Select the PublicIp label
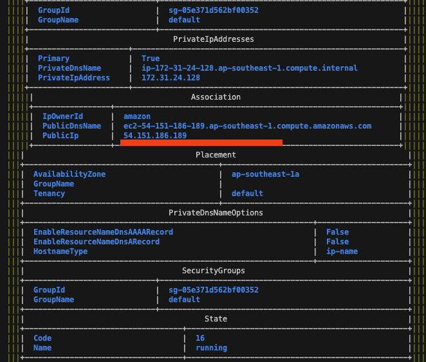This screenshot has height=362, width=426. click(x=60, y=136)
